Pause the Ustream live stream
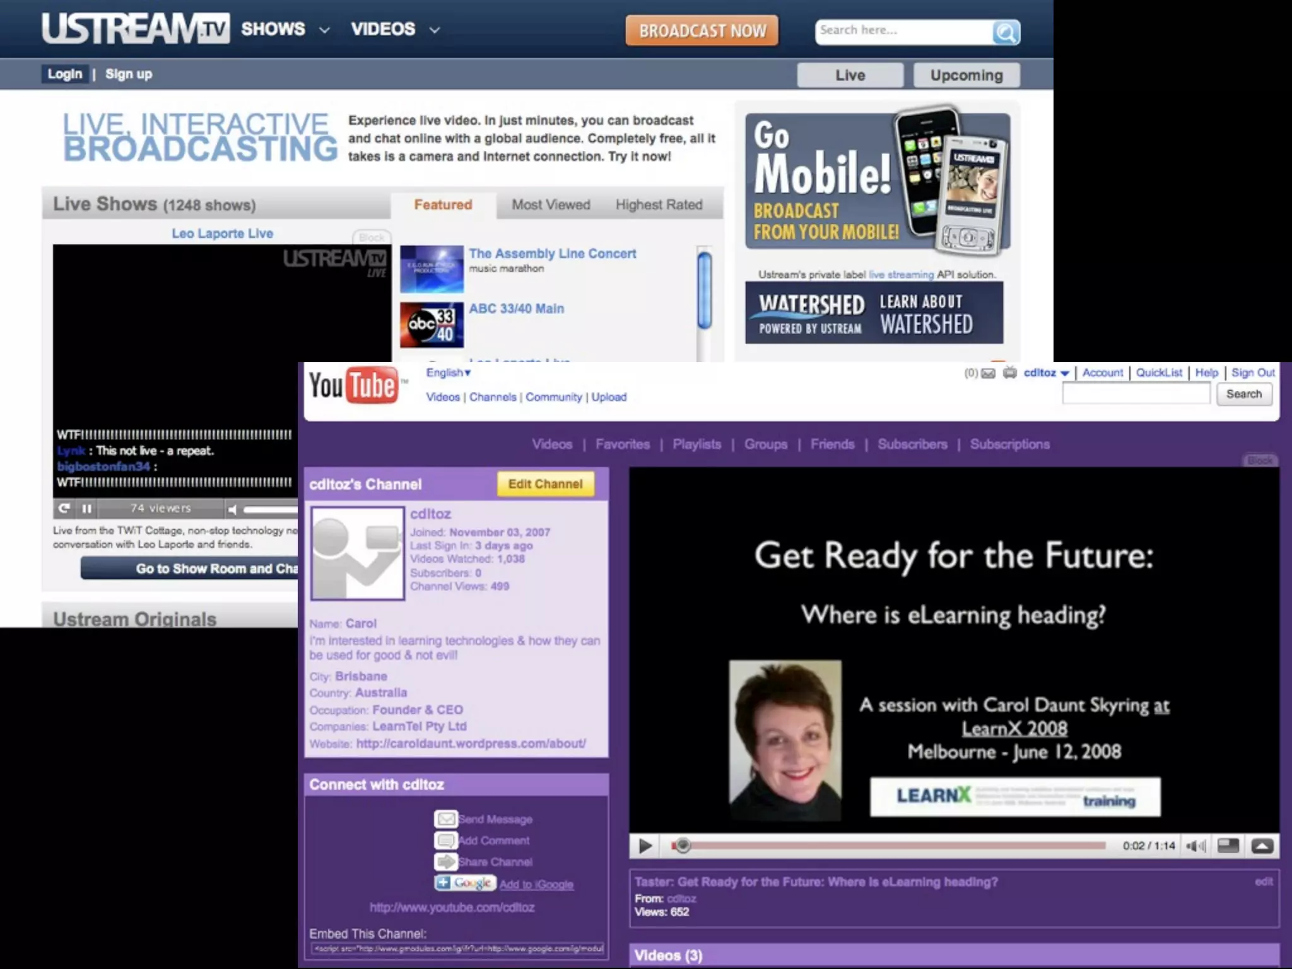This screenshot has width=1292, height=969. click(x=87, y=508)
